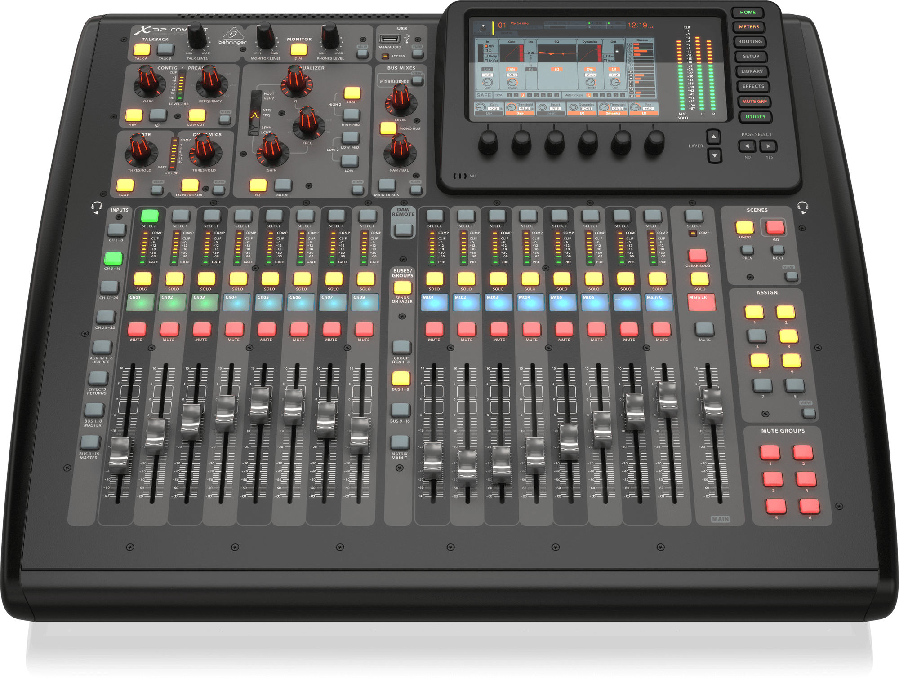
Task: Toggle SENDS ON FADER button
Action: pyautogui.click(x=402, y=287)
